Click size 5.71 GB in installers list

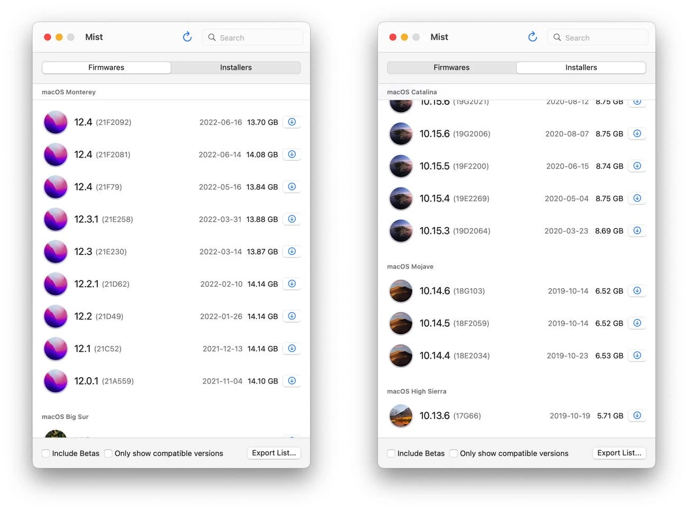(610, 416)
